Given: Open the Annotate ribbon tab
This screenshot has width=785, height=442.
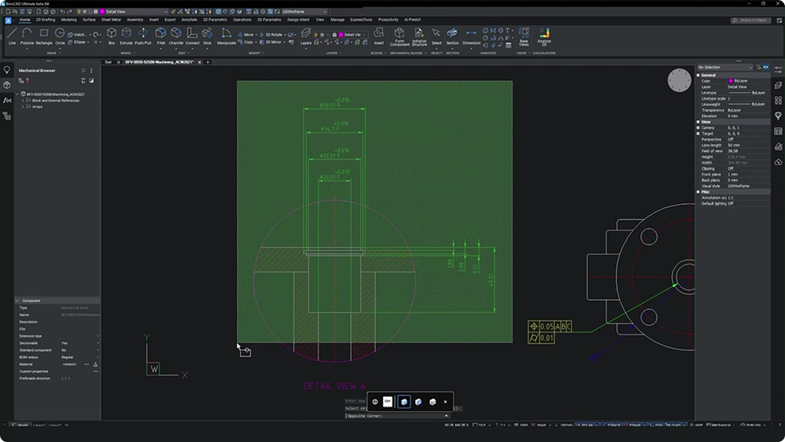Looking at the screenshot, I should pyautogui.click(x=189, y=20).
